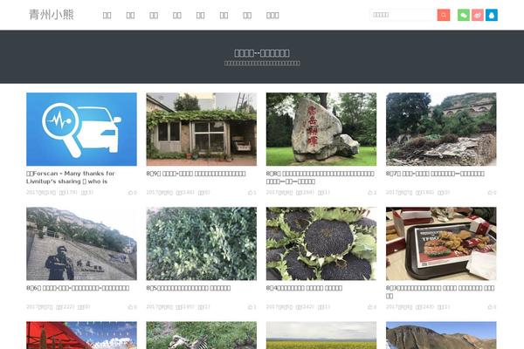Image resolution: width=524 pixels, height=349 pixels.
Task: Click thumbs-up on the fried chicken tray post
Action: pos(492,307)
